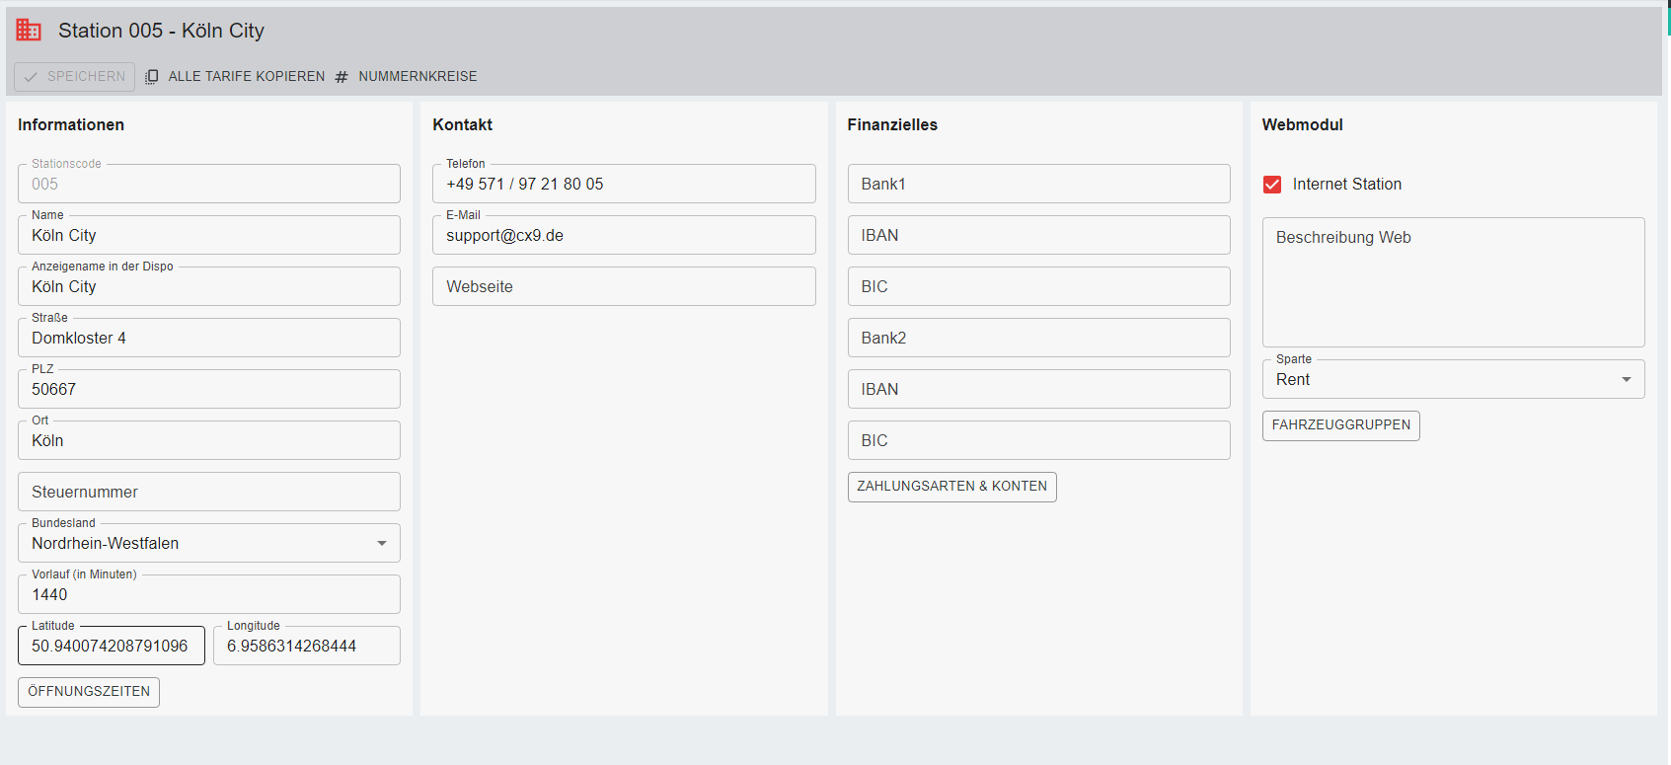Choose Alle Tarife Kopieren in toolbar
Image resolution: width=1671 pixels, height=765 pixels.
(x=246, y=77)
